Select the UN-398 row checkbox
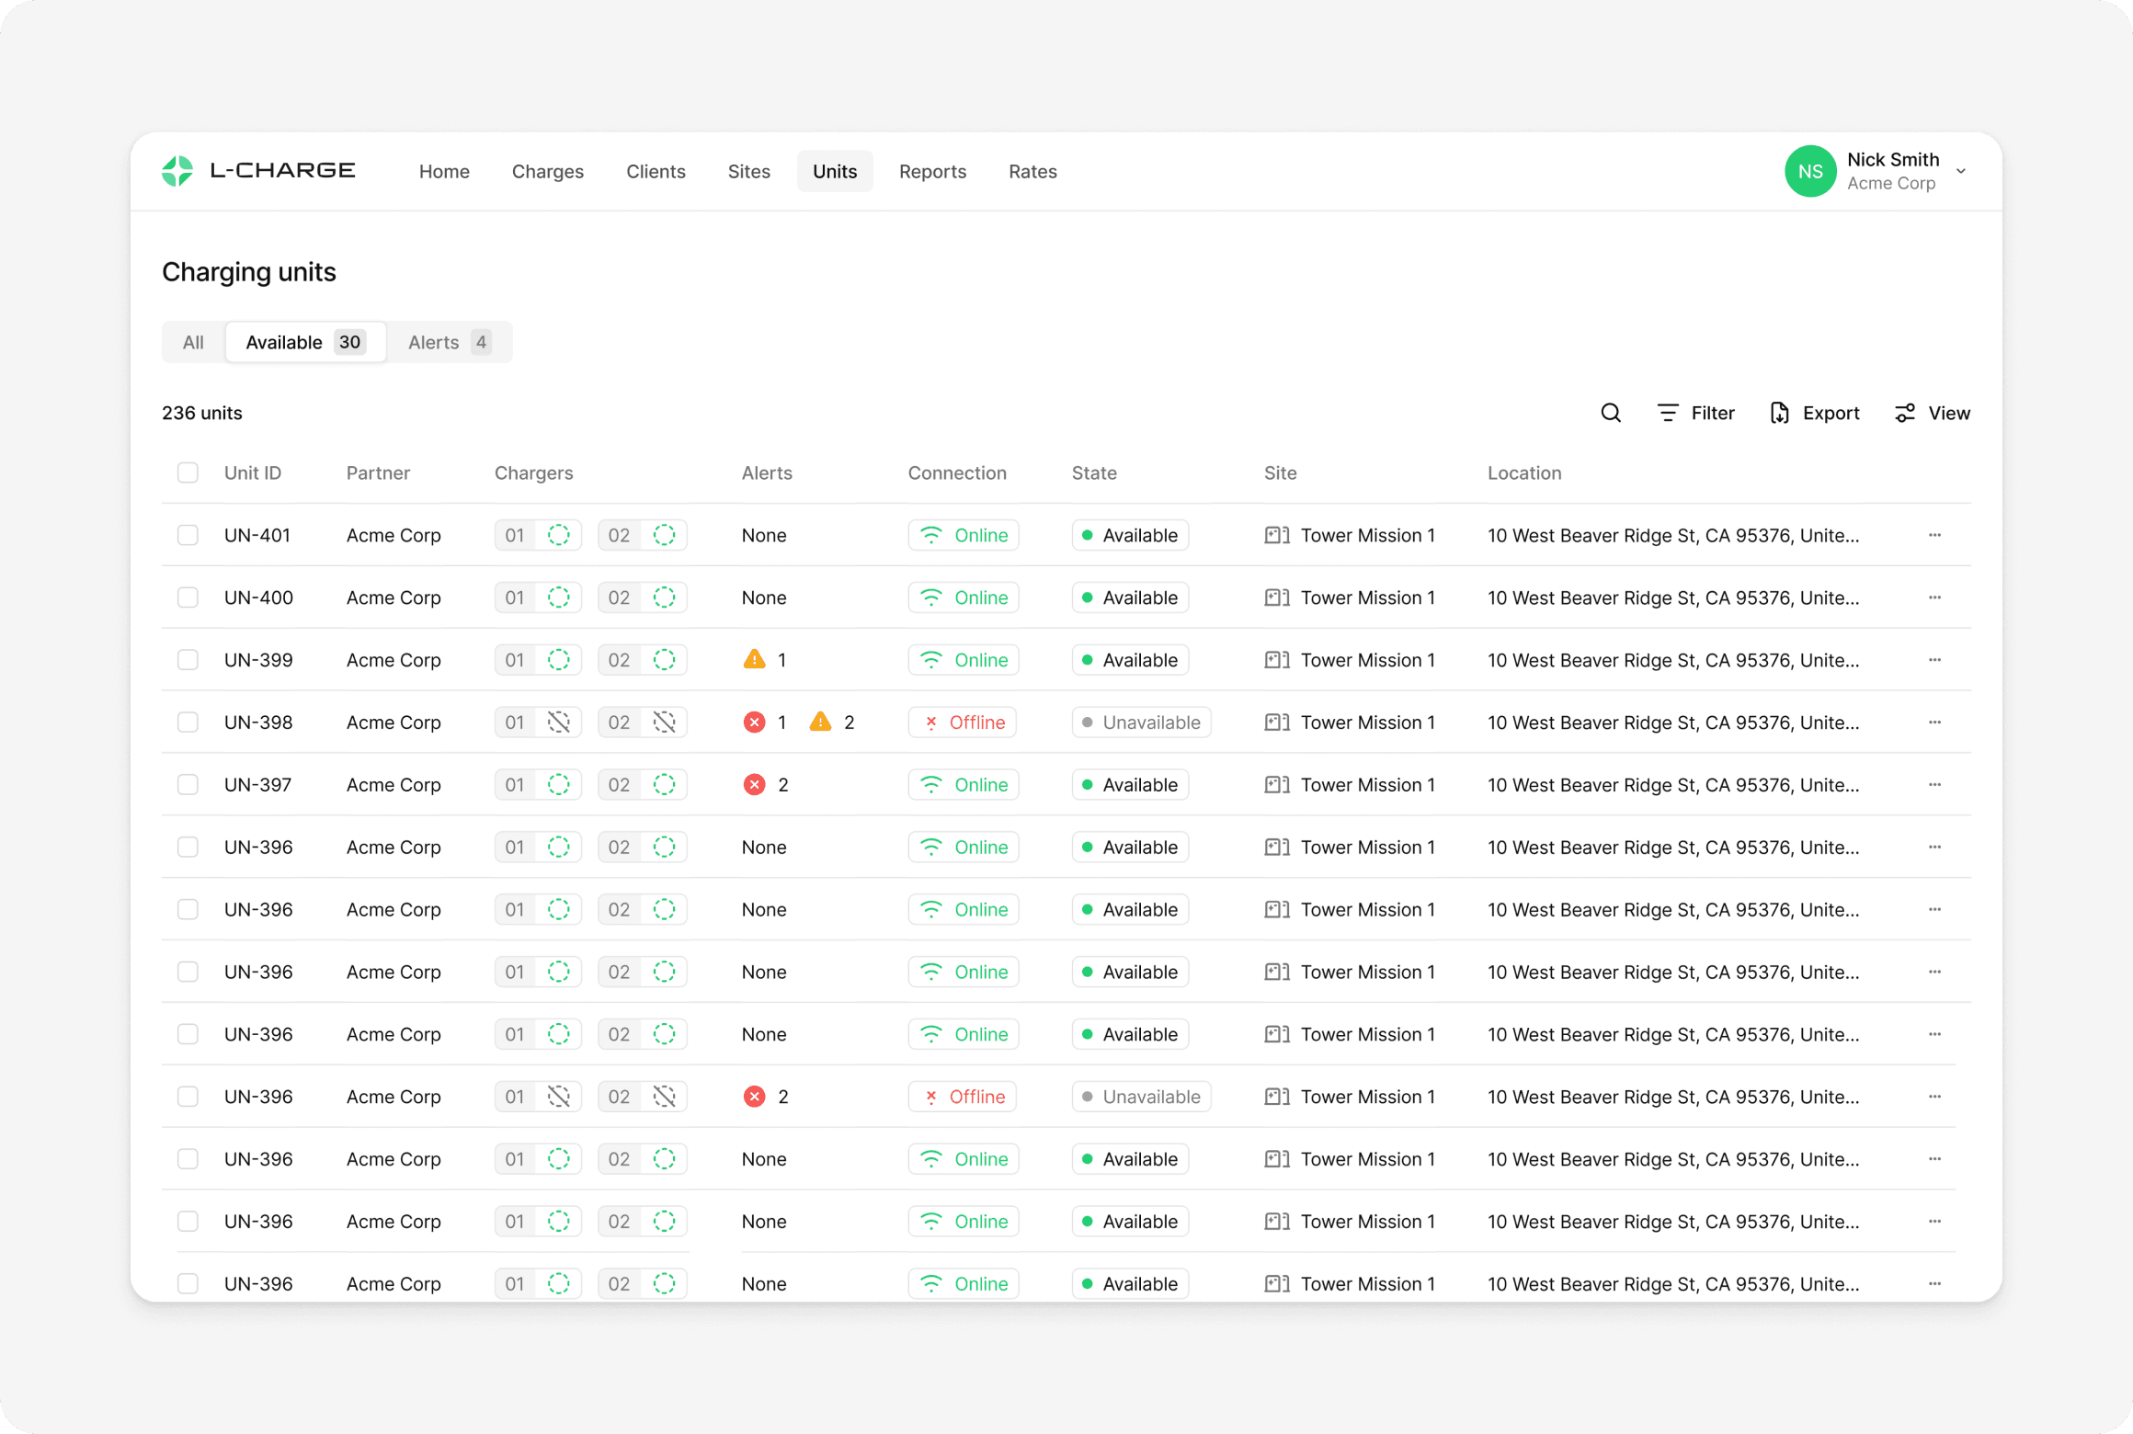Screen dimensions: 2133x1434 [188, 722]
